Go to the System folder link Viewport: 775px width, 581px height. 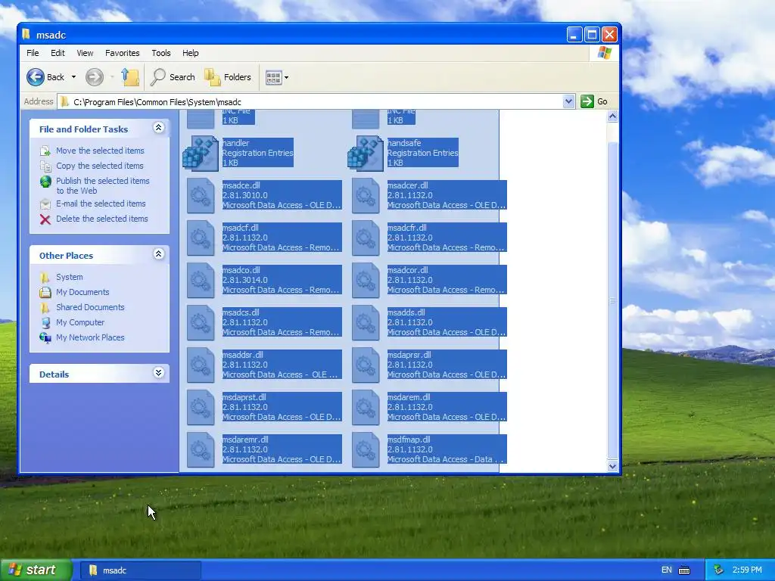69,277
